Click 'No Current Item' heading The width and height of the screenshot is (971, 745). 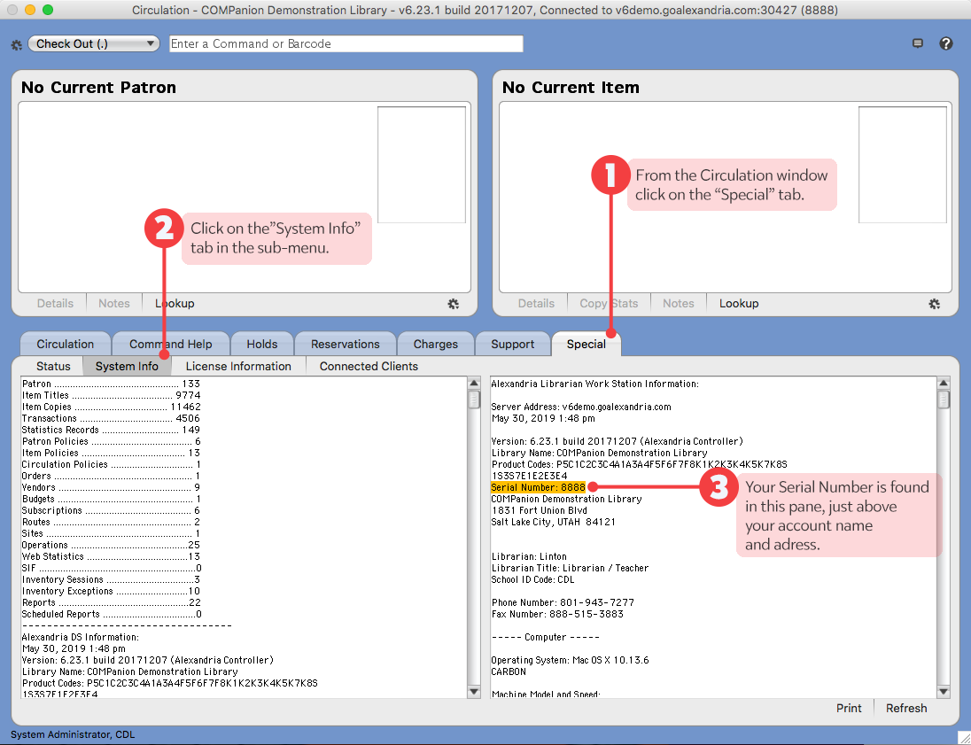point(571,88)
